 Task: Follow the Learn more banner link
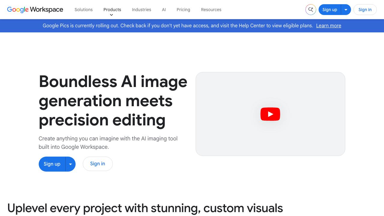pos(328,26)
